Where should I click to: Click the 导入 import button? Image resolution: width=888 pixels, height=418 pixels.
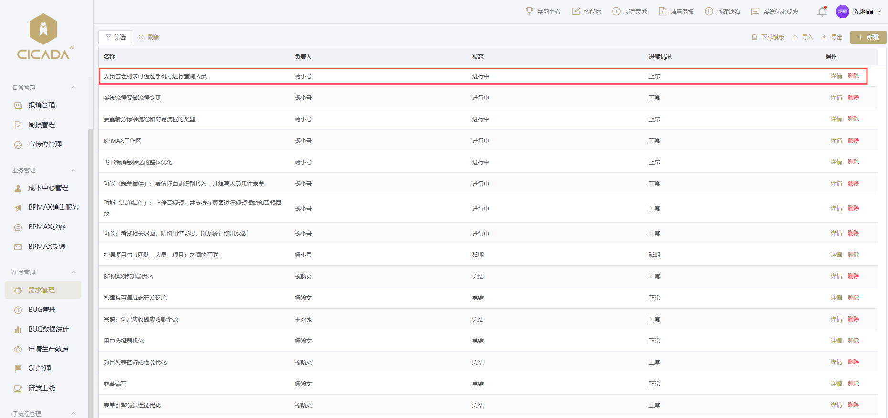[803, 37]
